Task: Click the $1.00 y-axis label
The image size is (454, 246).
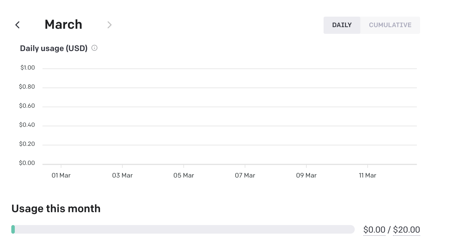Action: (28, 68)
